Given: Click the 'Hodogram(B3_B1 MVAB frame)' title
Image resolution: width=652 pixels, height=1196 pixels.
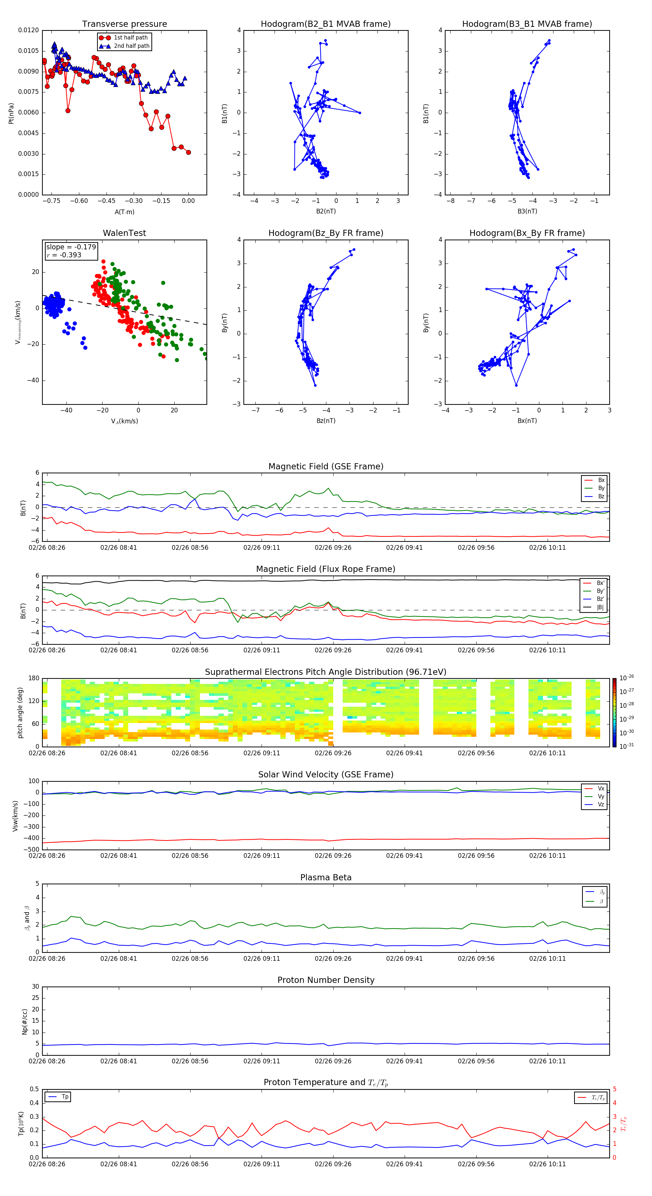Looking at the screenshot, I should click(527, 24).
